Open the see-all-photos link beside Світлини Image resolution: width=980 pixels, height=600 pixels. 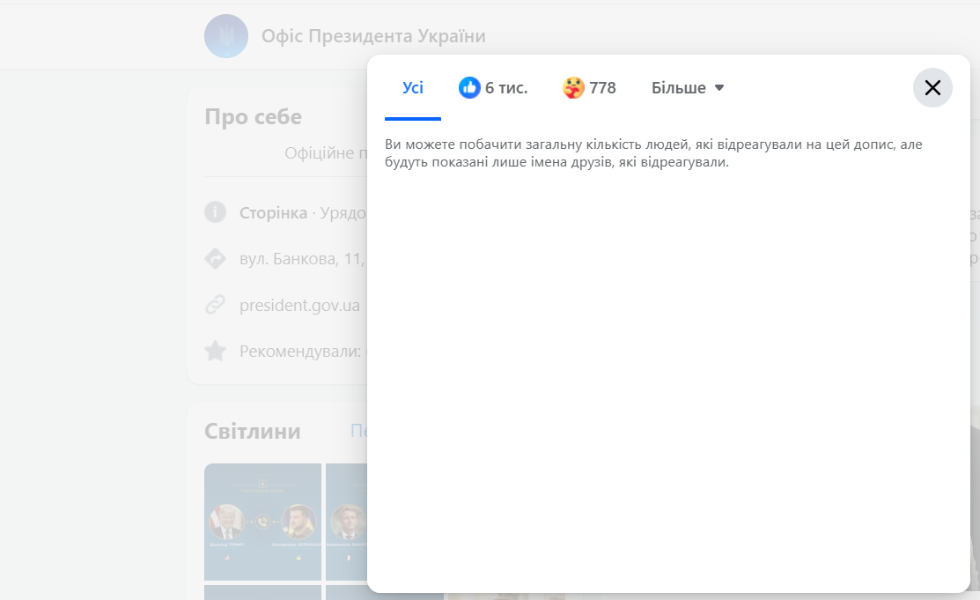[x=357, y=431]
